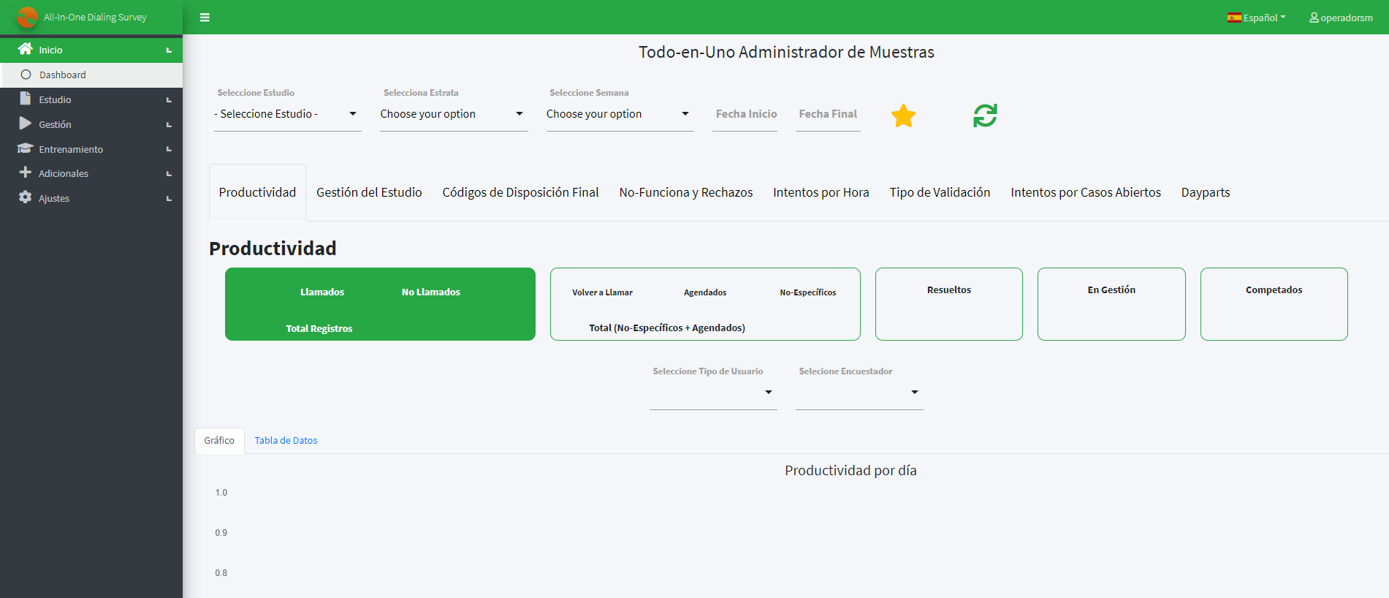Click the Estudio file icon
The height and width of the screenshot is (598, 1389).
26,99
